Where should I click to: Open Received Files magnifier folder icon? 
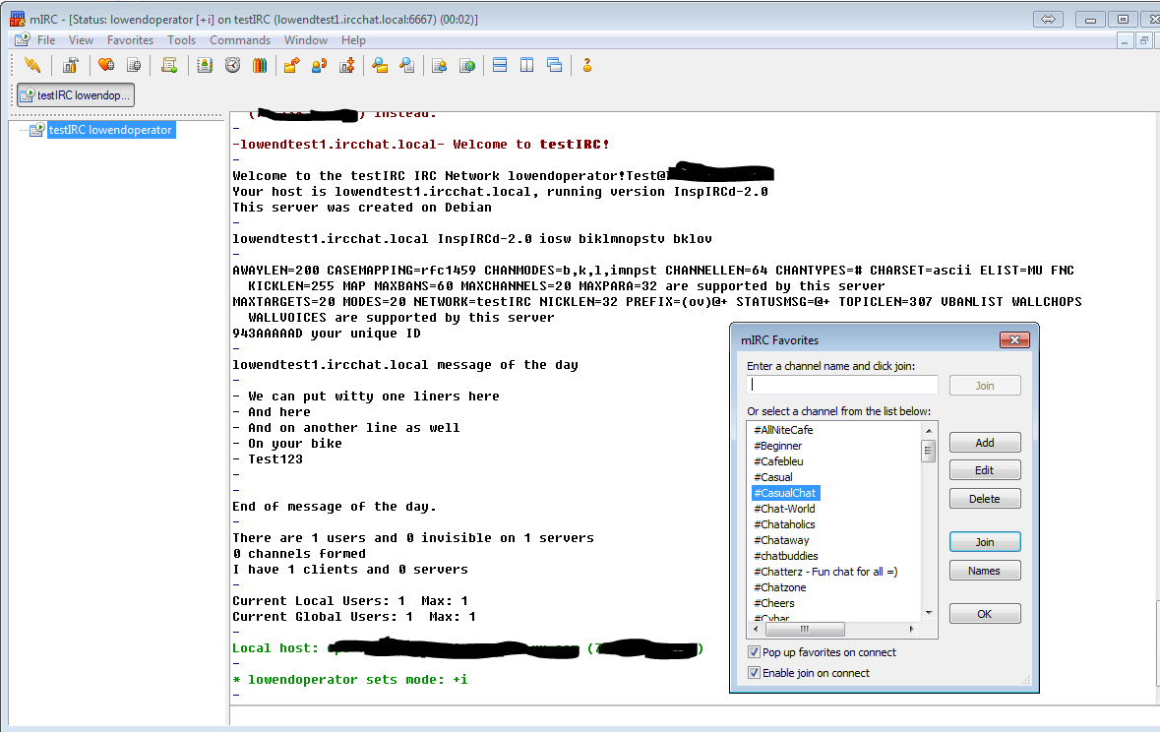[x=380, y=65]
